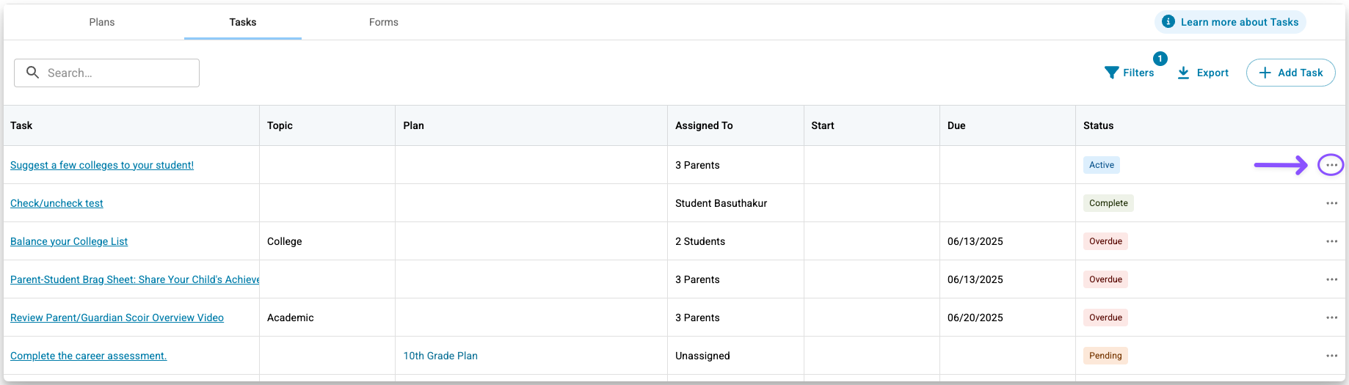Select the Tasks tab
1349x385 pixels.
[x=243, y=22]
